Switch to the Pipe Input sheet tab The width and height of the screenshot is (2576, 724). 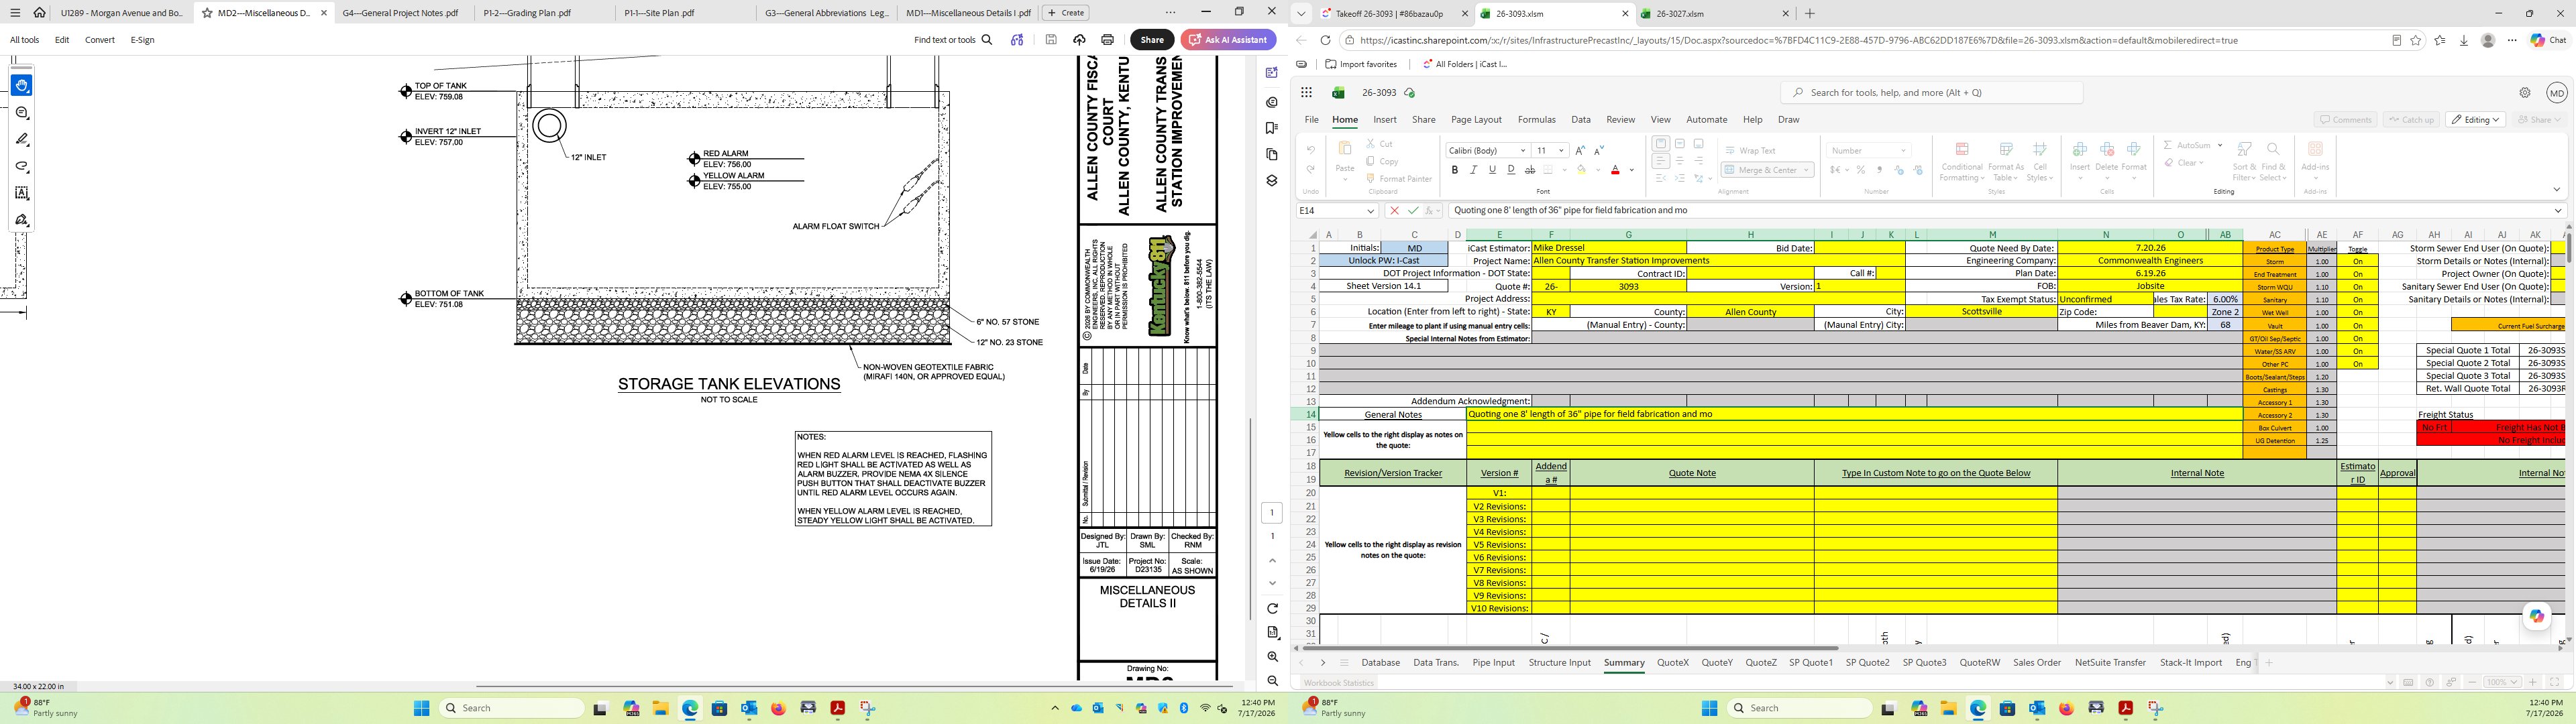click(1493, 663)
